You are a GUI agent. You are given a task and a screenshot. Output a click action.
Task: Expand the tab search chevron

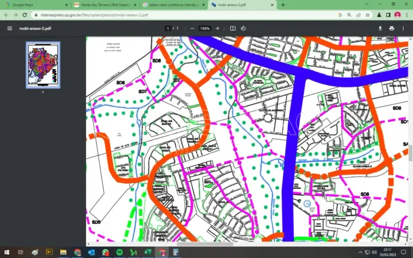pyautogui.click(x=366, y=5)
